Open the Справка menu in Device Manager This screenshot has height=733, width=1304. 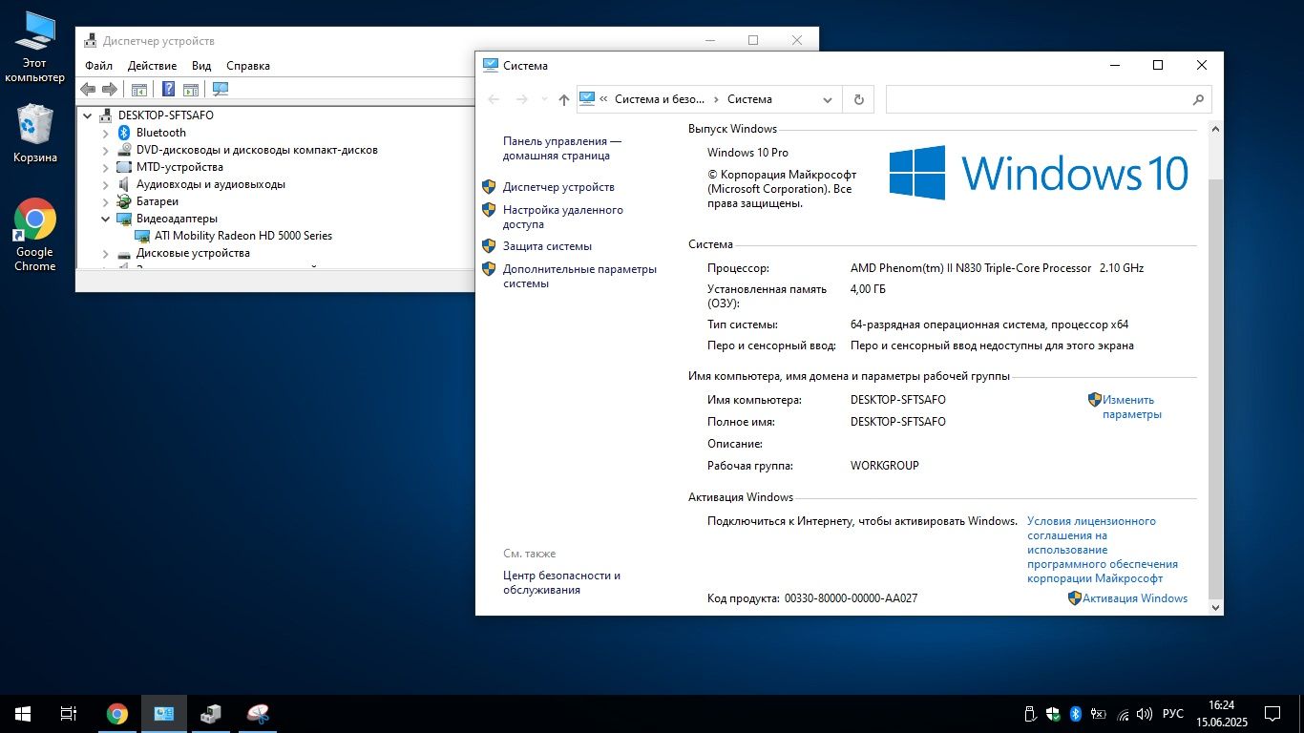pyautogui.click(x=248, y=66)
